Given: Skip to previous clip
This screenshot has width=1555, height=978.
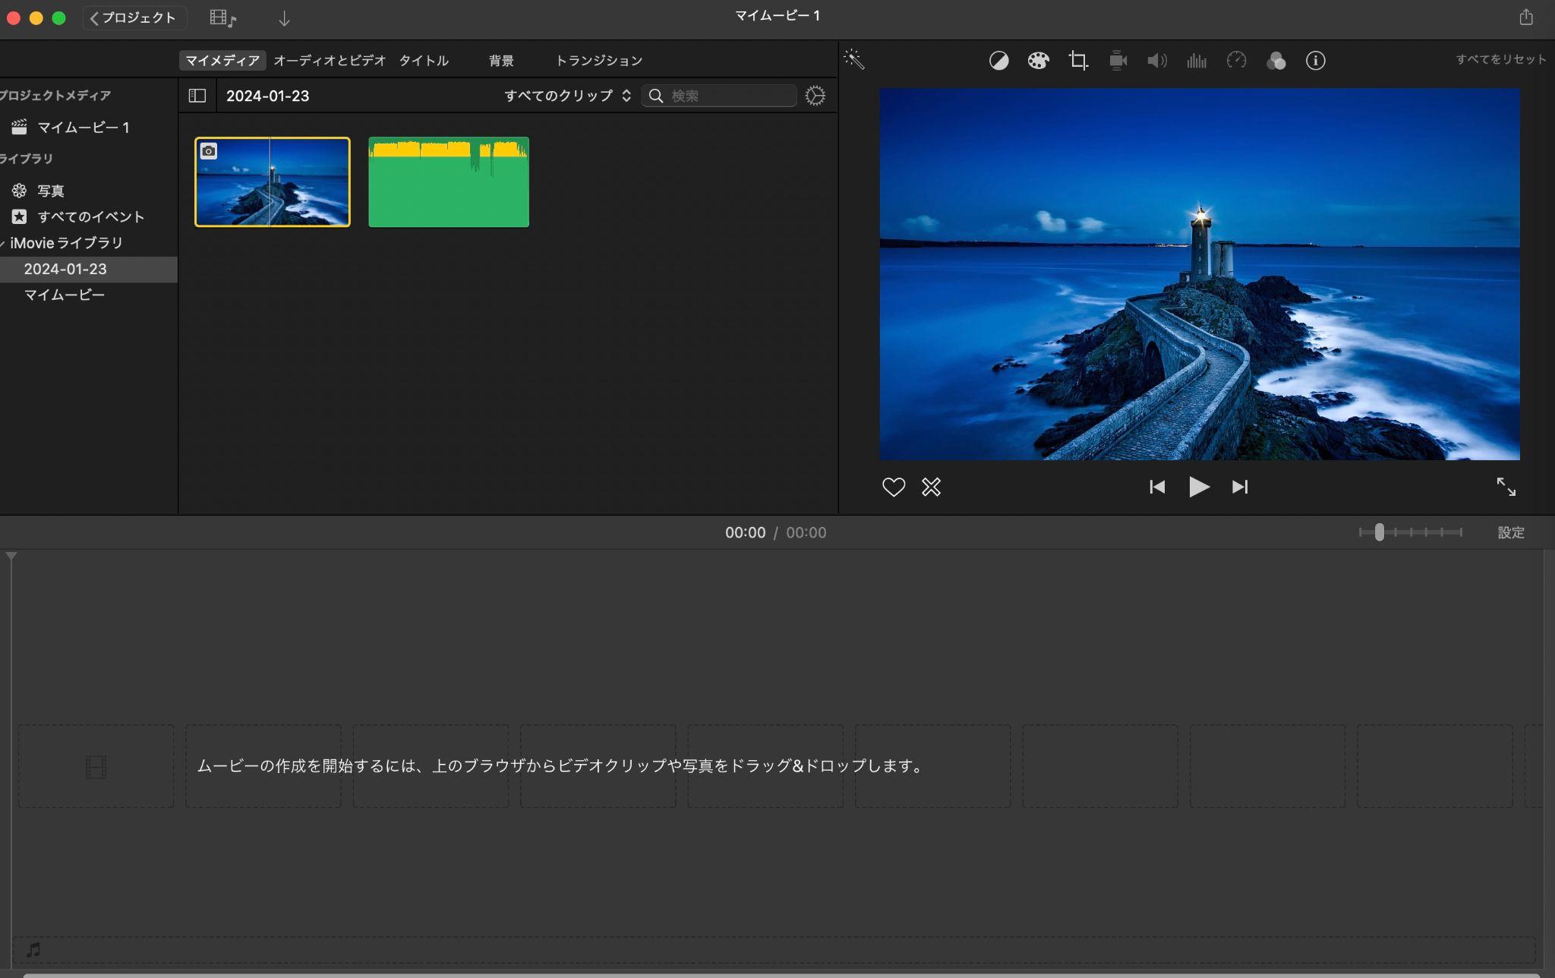Looking at the screenshot, I should pos(1157,487).
